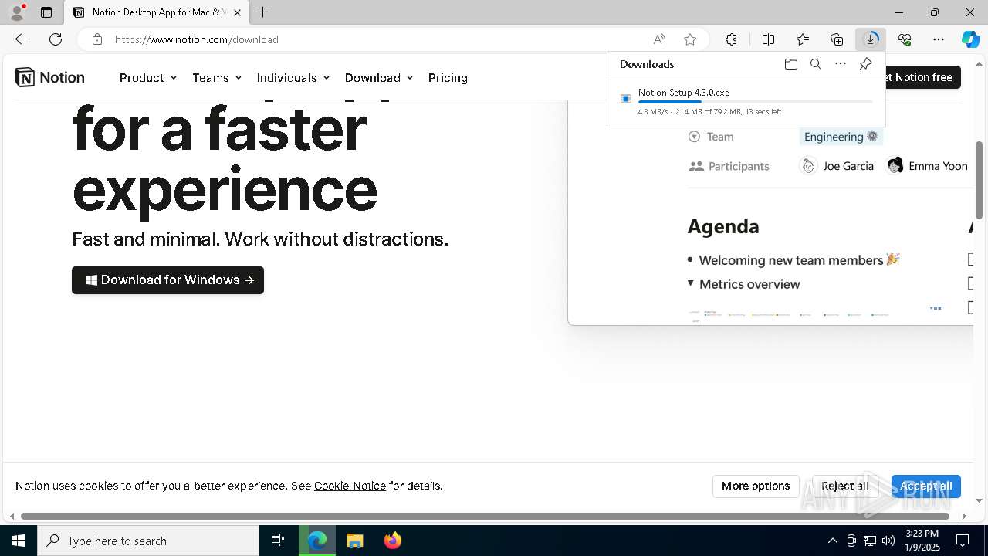Open the Pricing page link
The image size is (988, 556).
click(x=448, y=77)
